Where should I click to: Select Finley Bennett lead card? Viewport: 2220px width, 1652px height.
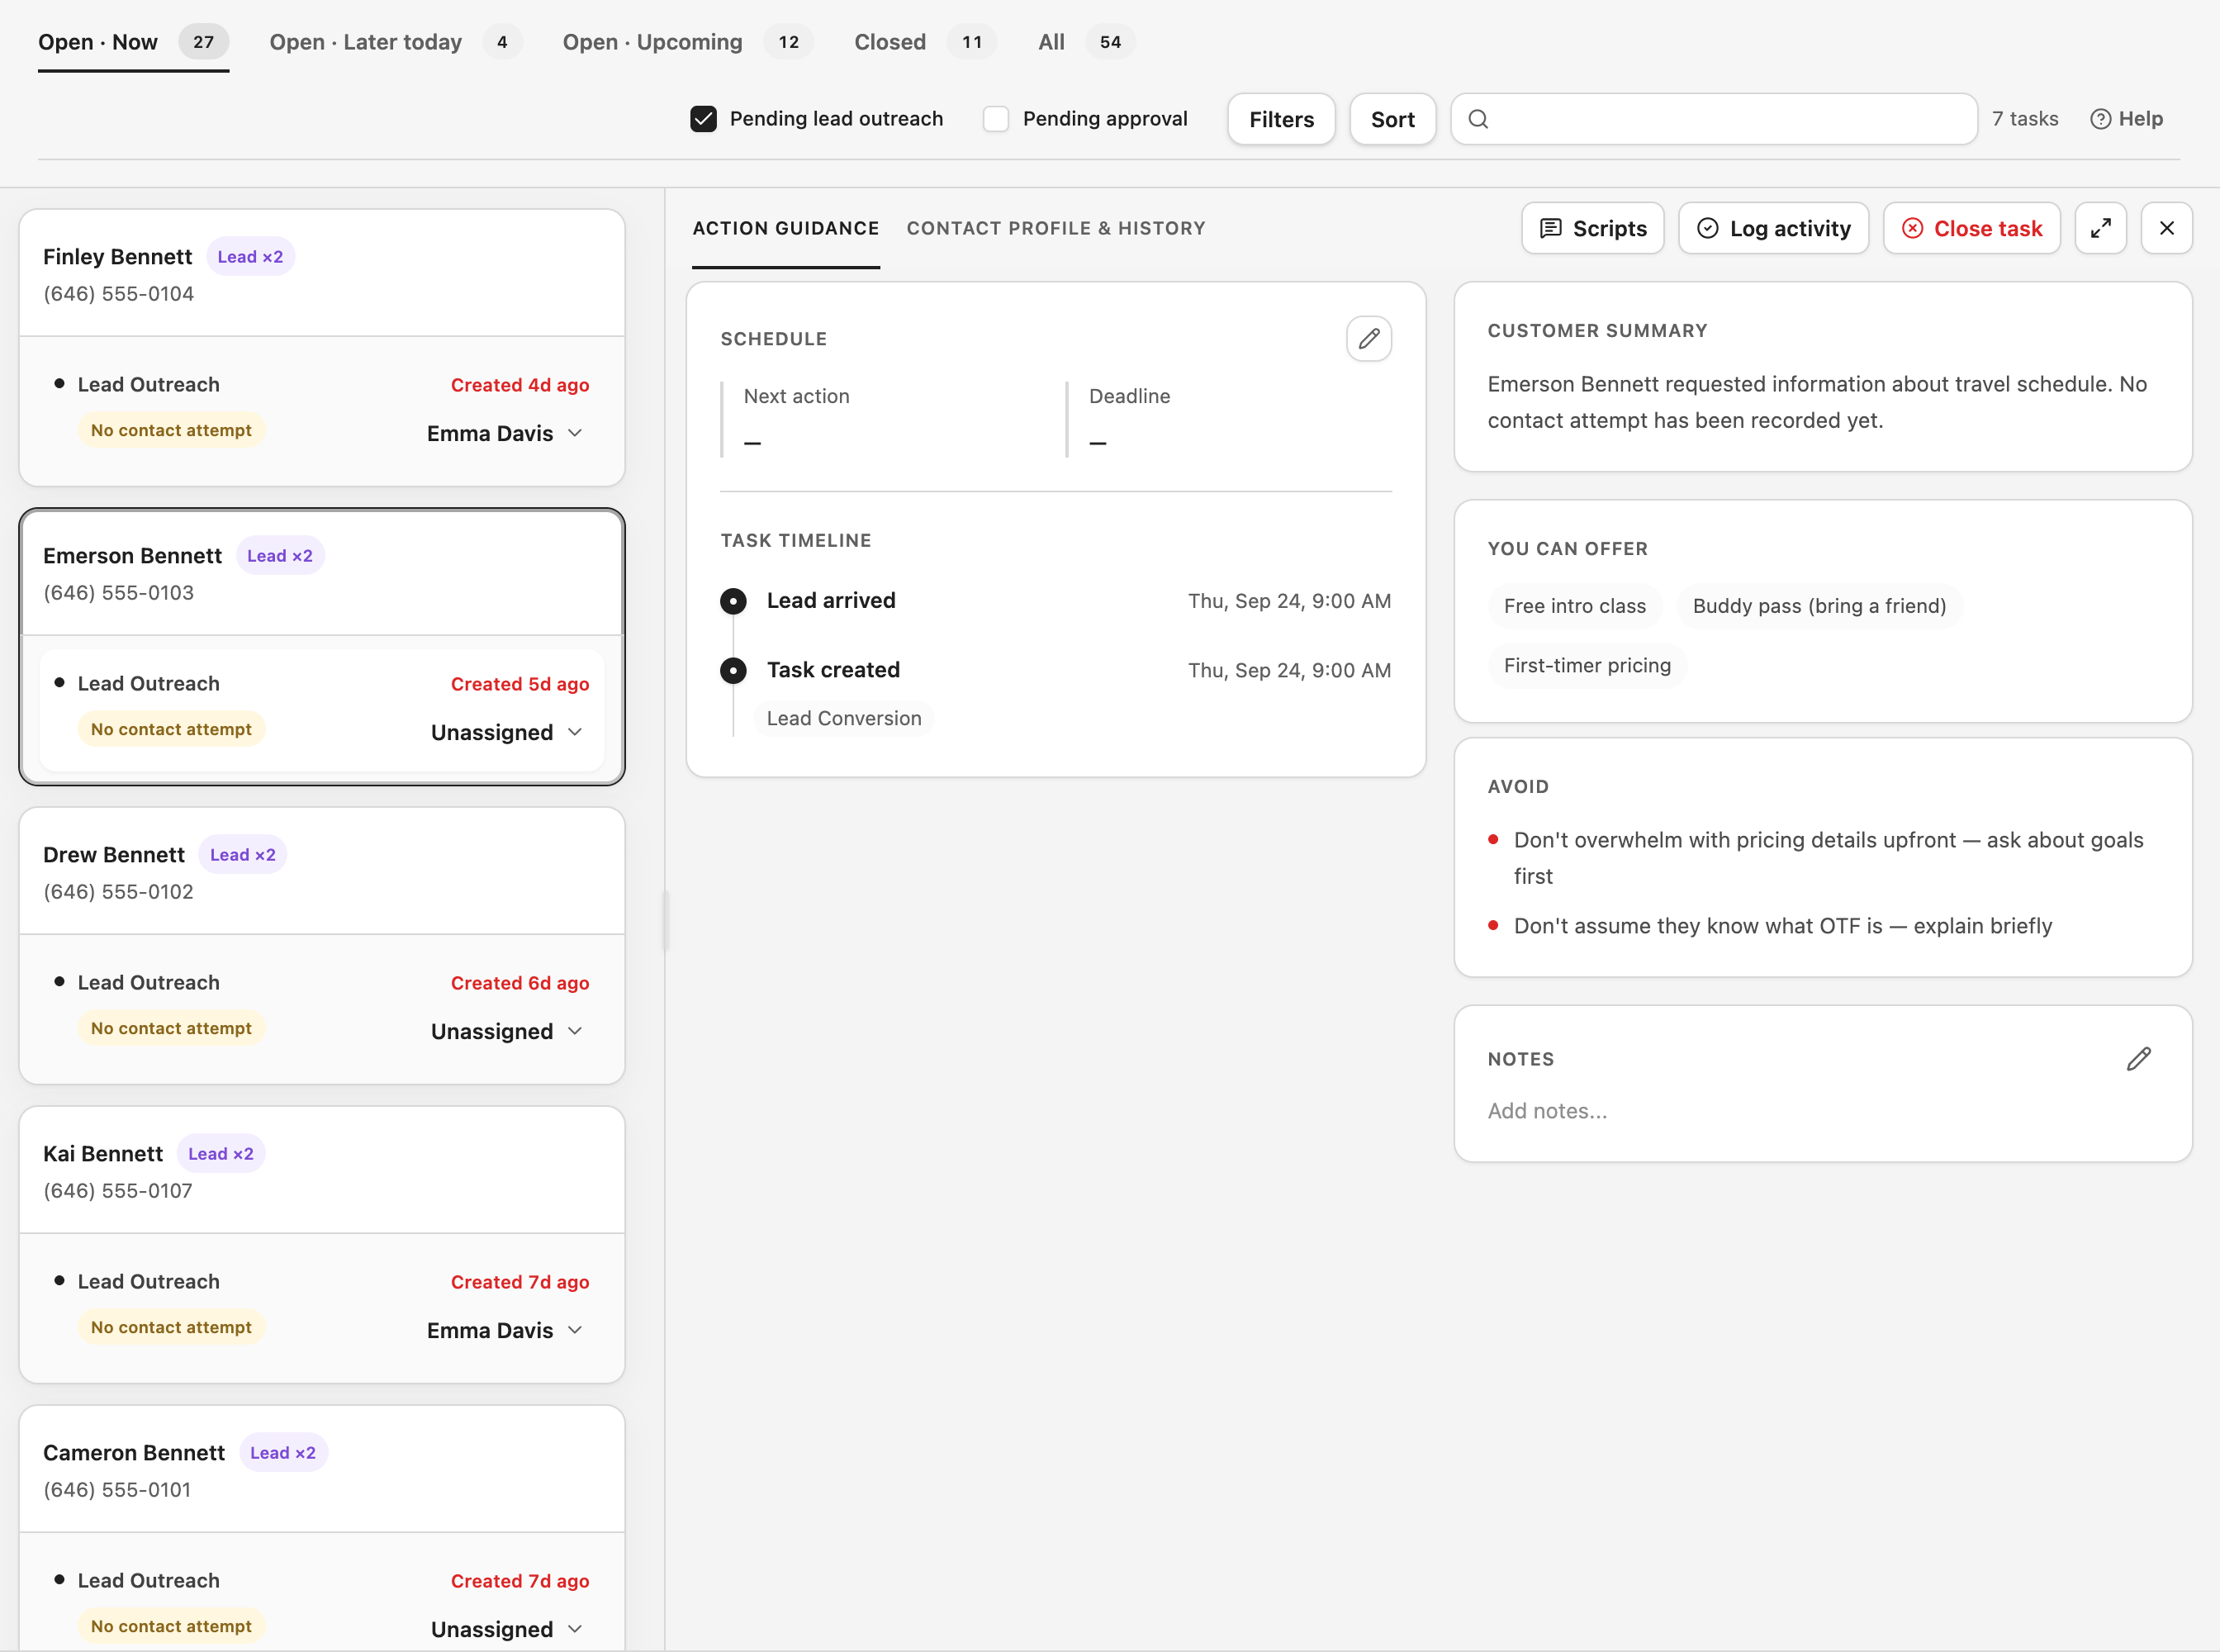click(322, 347)
